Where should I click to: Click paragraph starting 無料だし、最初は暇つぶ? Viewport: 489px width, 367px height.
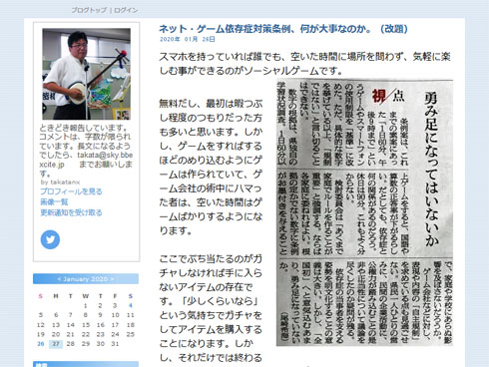pyautogui.click(x=211, y=168)
